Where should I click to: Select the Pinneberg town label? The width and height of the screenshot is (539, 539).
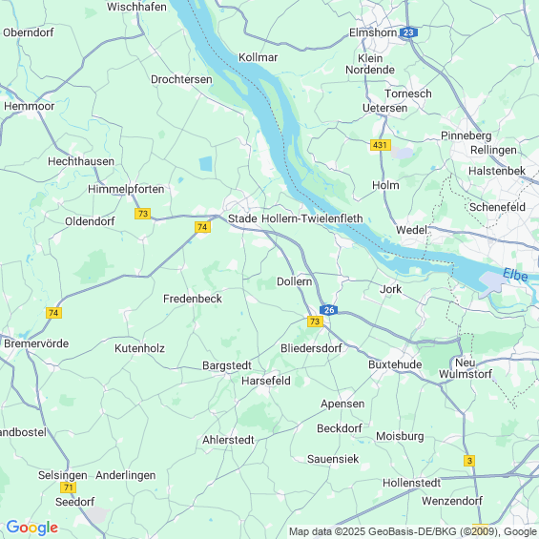coord(466,135)
